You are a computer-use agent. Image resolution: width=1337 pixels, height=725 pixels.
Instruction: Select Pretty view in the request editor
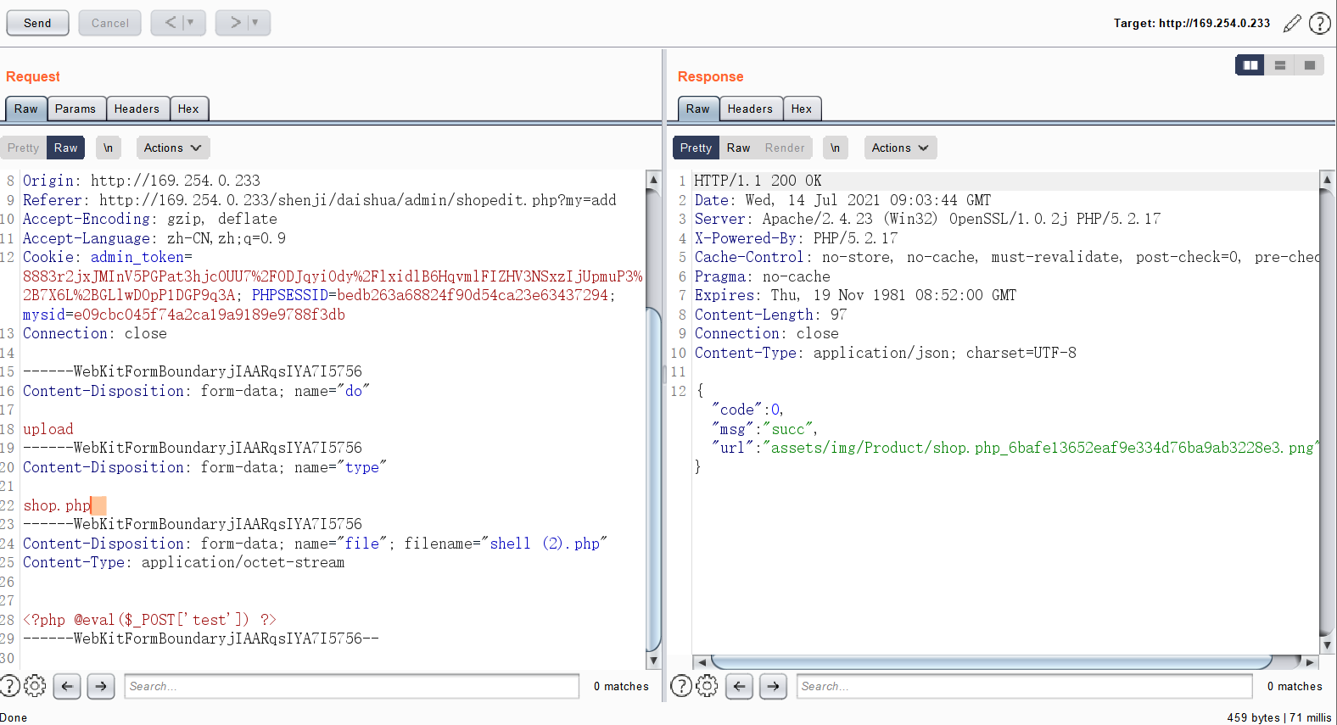23,148
